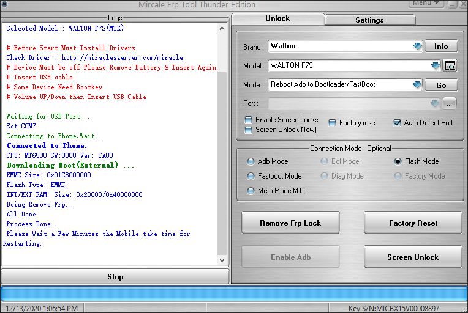Click the 'Selected Model : WALTON F7S(MTK)' log line
This screenshot has width=468, height=313.
(x=65, y=28)
